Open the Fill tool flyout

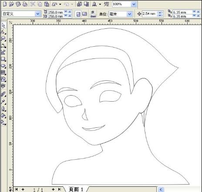click(x=3, y=116)
